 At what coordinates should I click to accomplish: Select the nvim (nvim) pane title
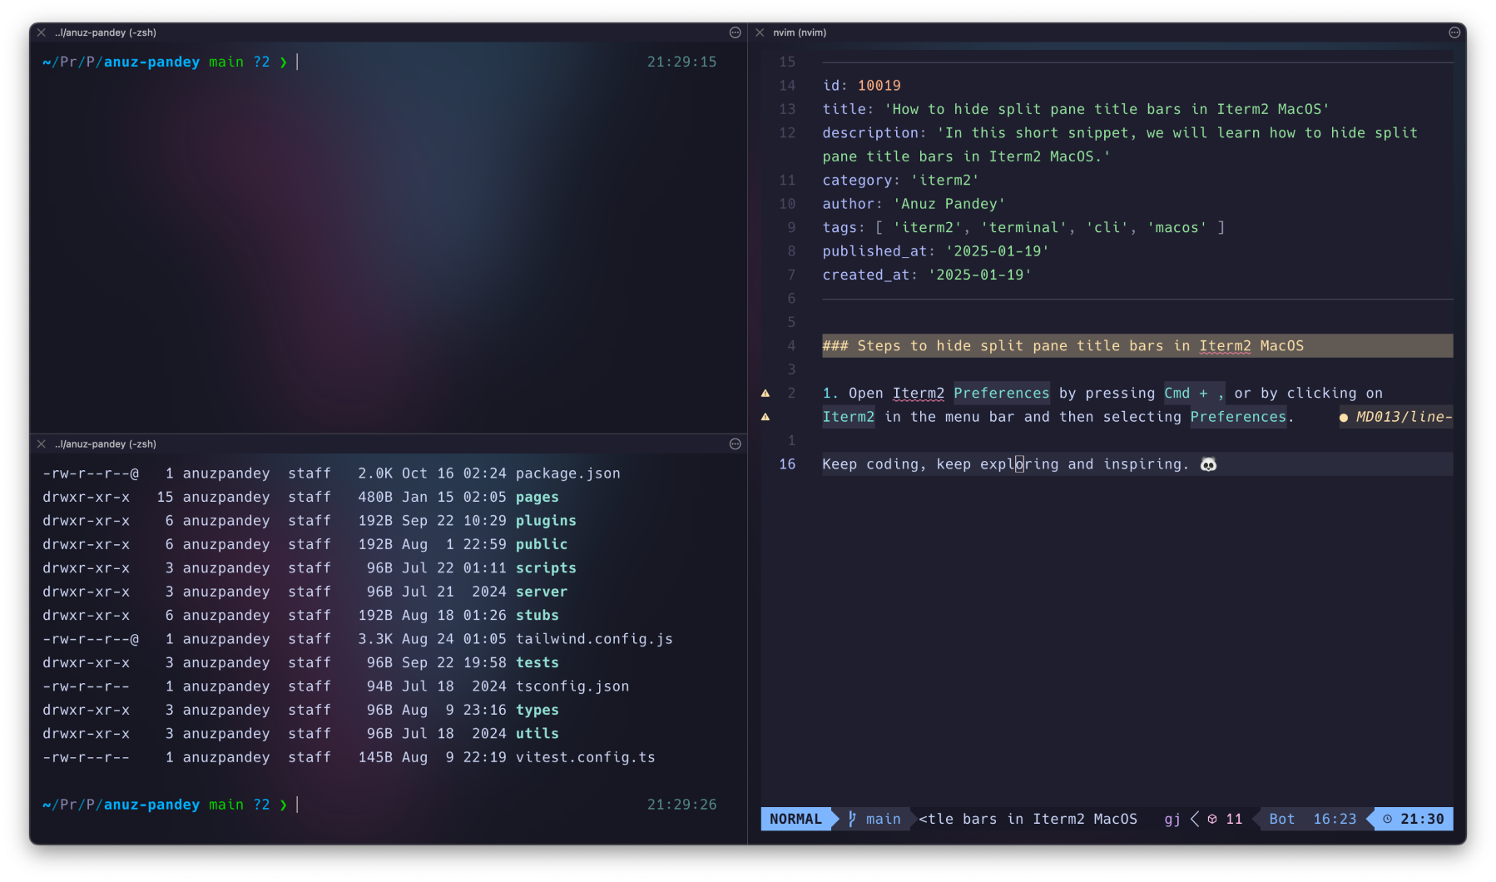[x=799, y=32]
